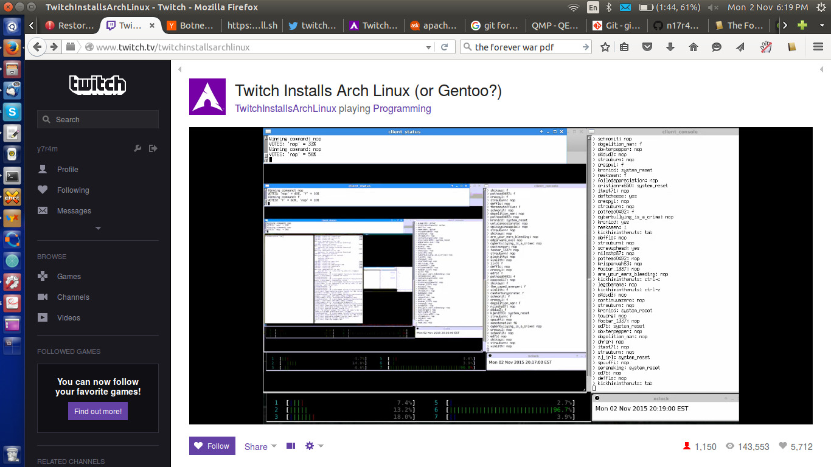Viewport: 831px width, 467px height.
Task: Toggle Follow for TwitchInstallsArchLinux
Action: point(212,446)
